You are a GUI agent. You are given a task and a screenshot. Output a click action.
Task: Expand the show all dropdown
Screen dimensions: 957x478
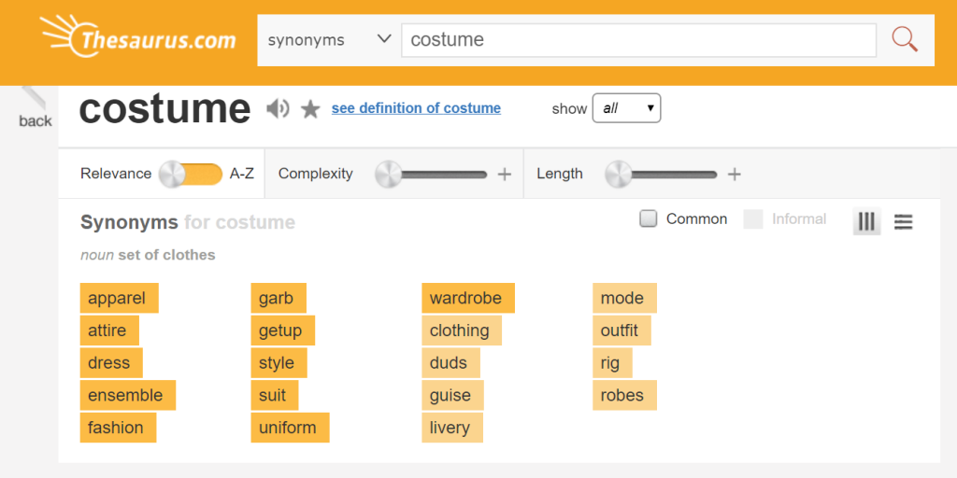coord(626,108)
